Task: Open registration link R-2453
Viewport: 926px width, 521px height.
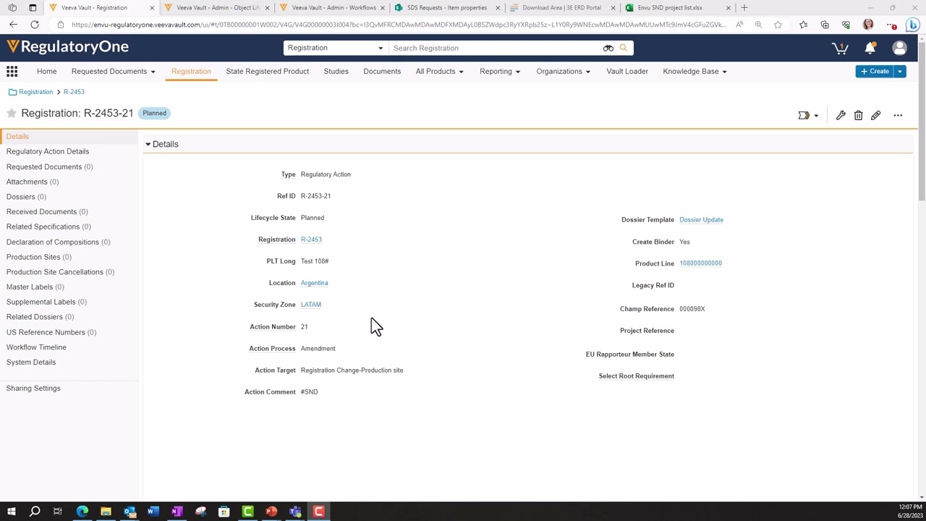Action: click(x=311, y=240)
